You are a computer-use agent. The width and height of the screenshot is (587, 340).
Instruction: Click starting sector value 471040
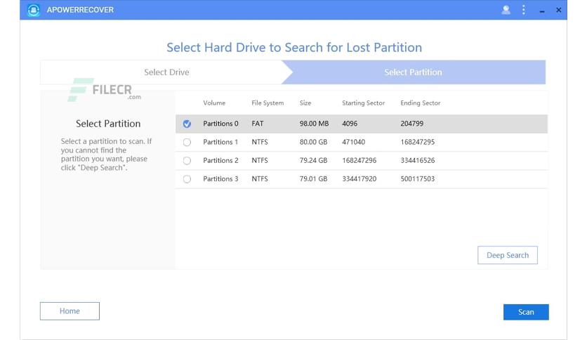353,142
